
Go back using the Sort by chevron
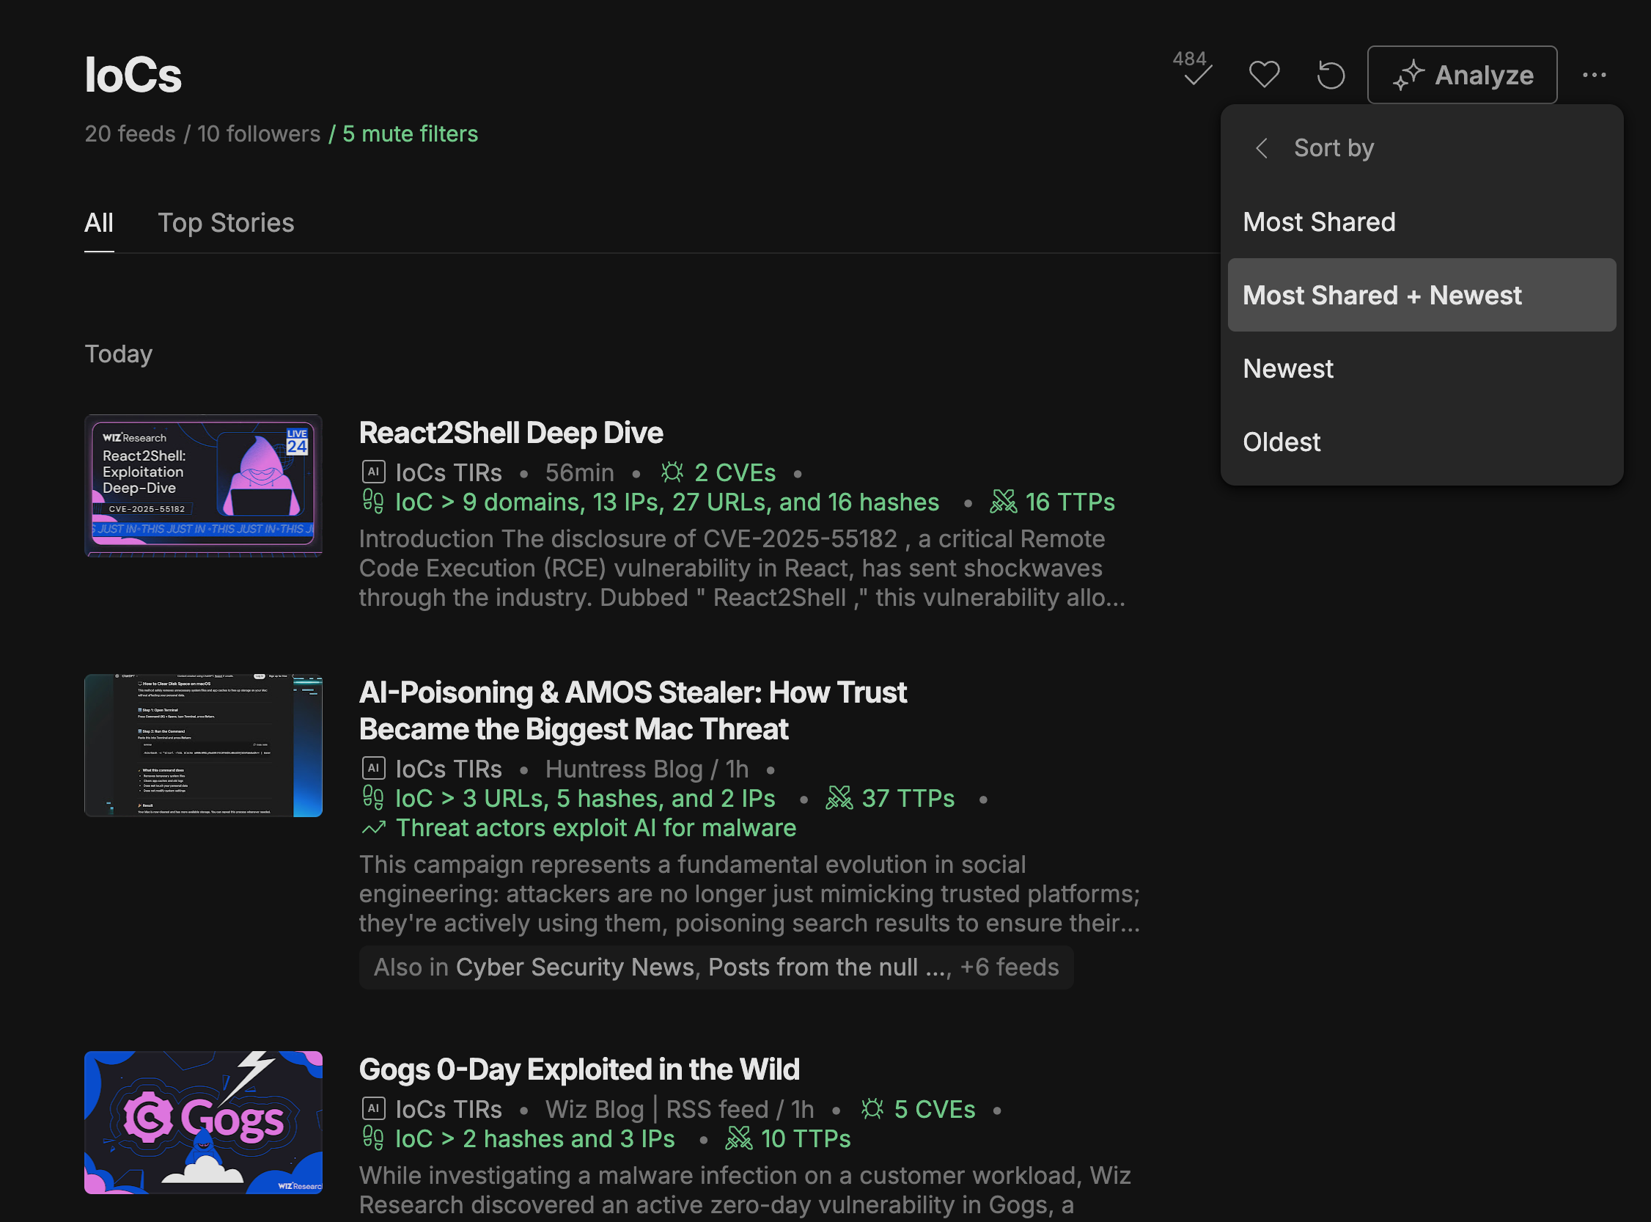coord(1262,148)
